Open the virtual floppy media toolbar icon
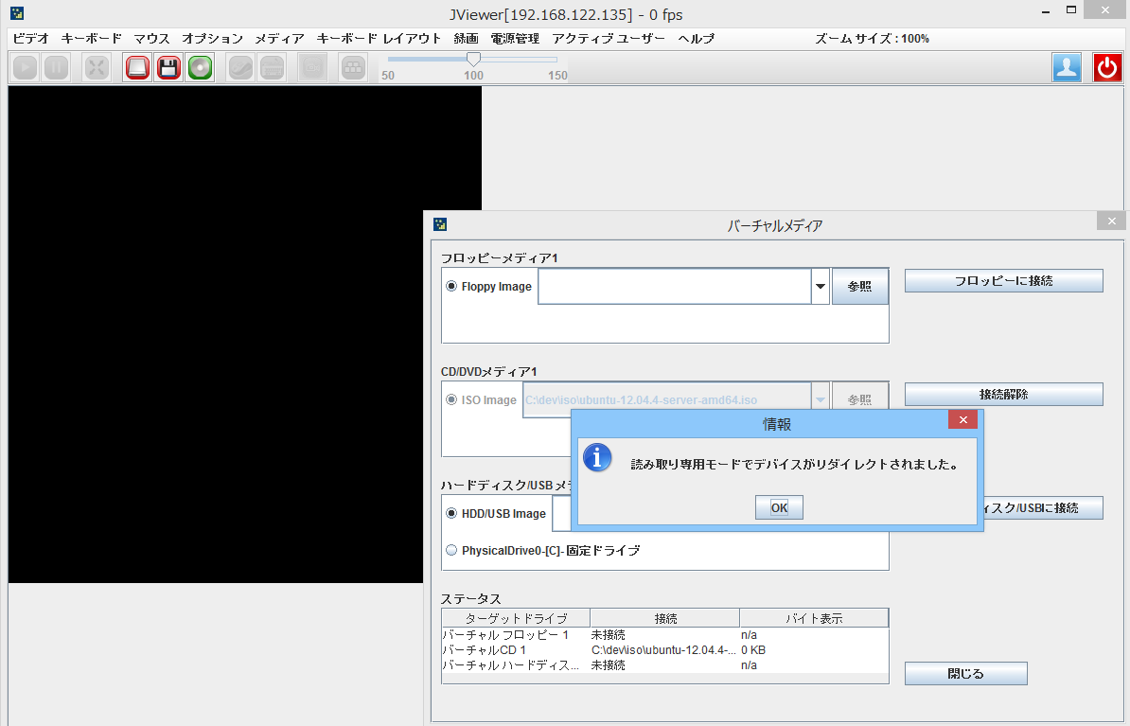This screenshot has width=1130, height=726. [x=136, y=67]
